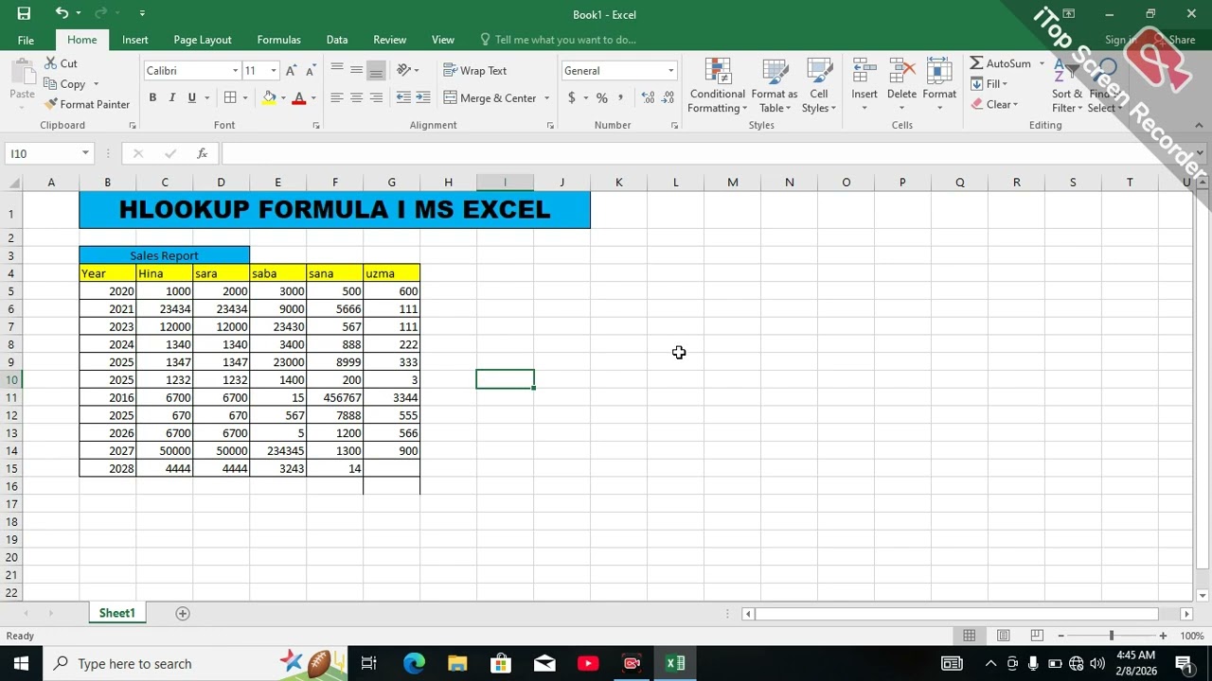This screenshot has height=681, width=1212.
Task: Open File Explorer from taskbar
Action: tap(457, 663)
